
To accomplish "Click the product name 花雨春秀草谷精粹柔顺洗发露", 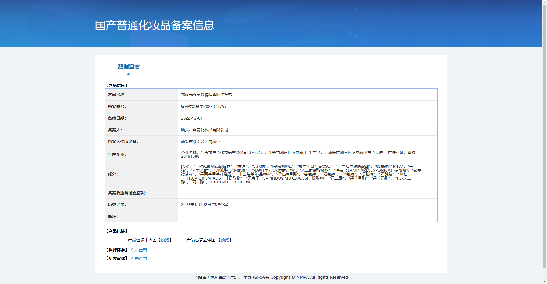I will click(206, 95).
